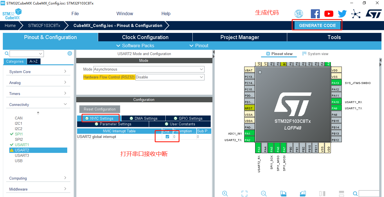This screenshot has height=197, width=384.
Task: Open the Pinout dropdown menu
Action: click(x=199, y=46)
